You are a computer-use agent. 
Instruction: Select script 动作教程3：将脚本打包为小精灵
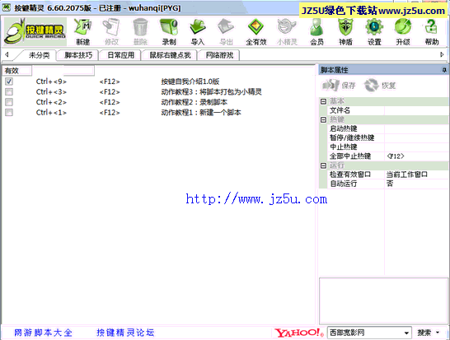(211, 91)
